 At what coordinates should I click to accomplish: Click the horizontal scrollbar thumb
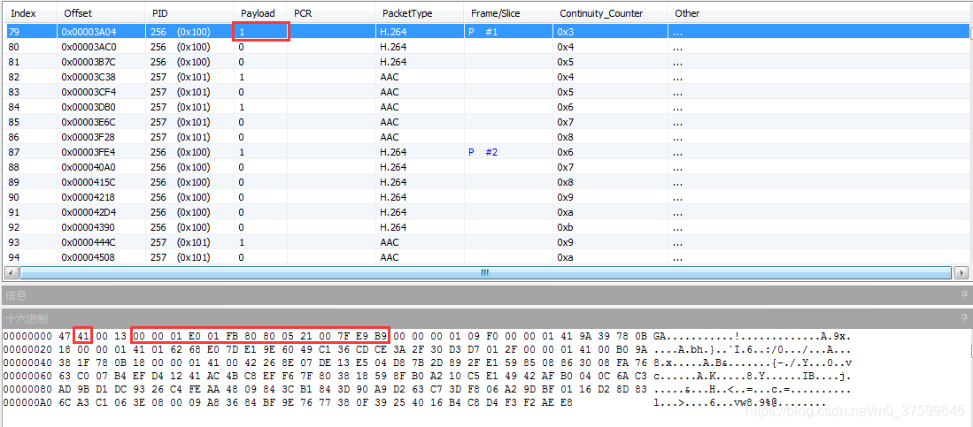tap(485, 272)
